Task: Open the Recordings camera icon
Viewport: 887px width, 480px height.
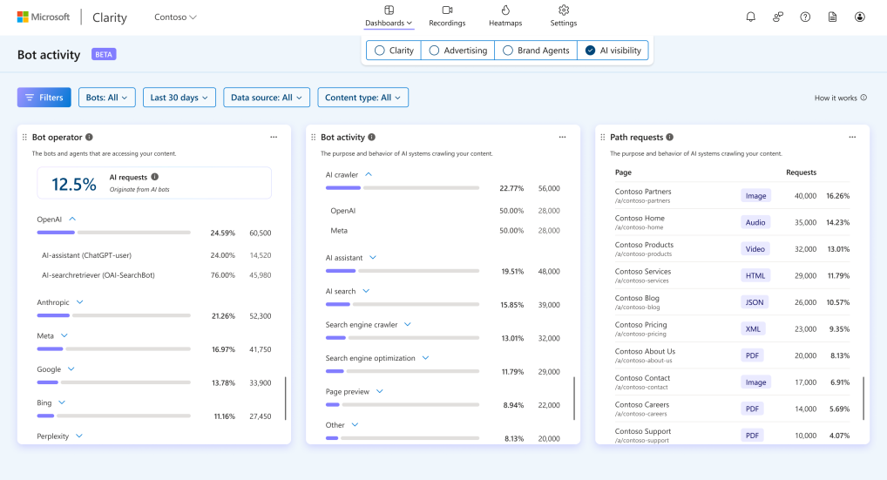Action: 447,10
